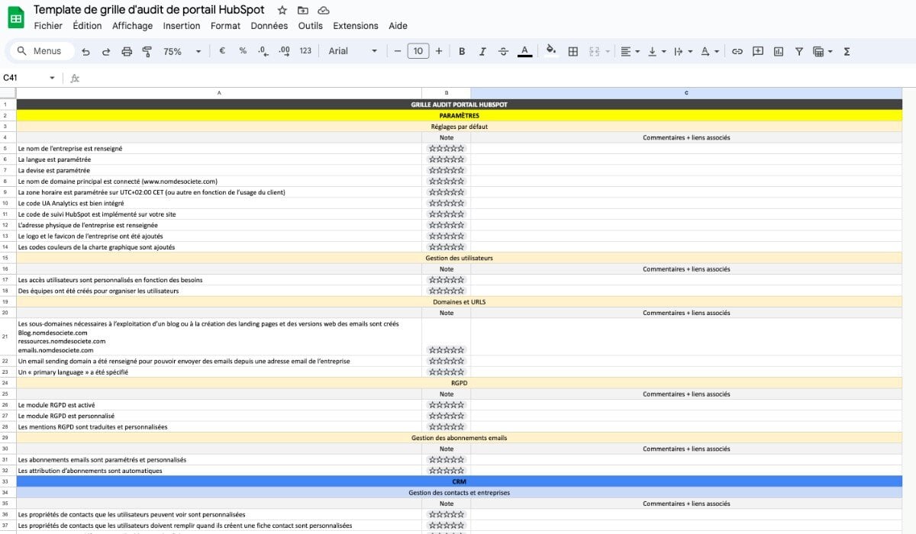Open the Données menu
Image resolution: width=916 pixels, height=534 pixels.
coord(269,26)
